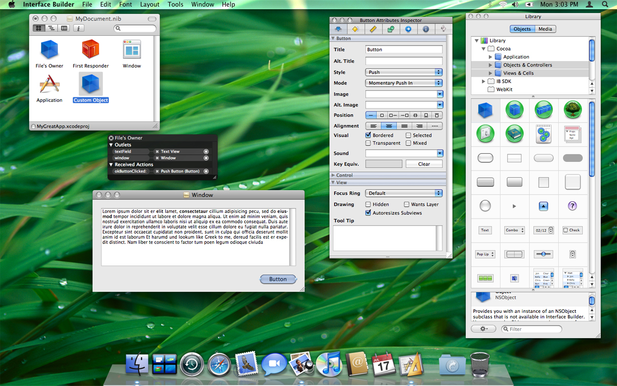Pick the blue Object cube in Library

click(x=485, y=110)
